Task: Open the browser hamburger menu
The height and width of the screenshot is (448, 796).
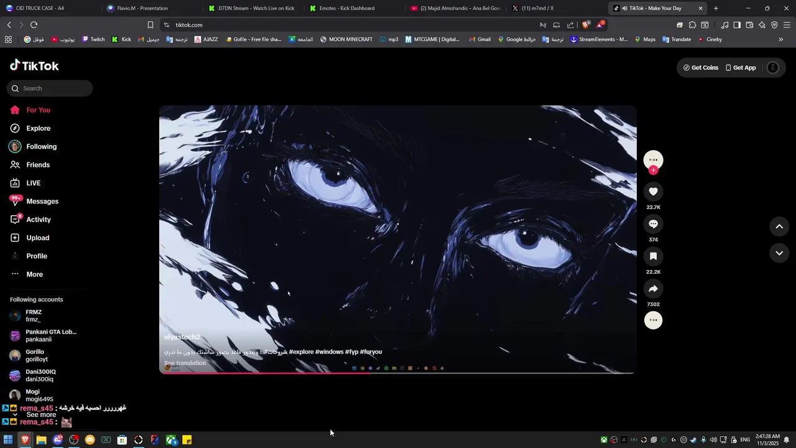Action: coord(787,25)
